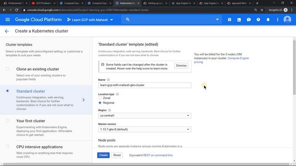Click the cluster Name input field

coord(145,85)
